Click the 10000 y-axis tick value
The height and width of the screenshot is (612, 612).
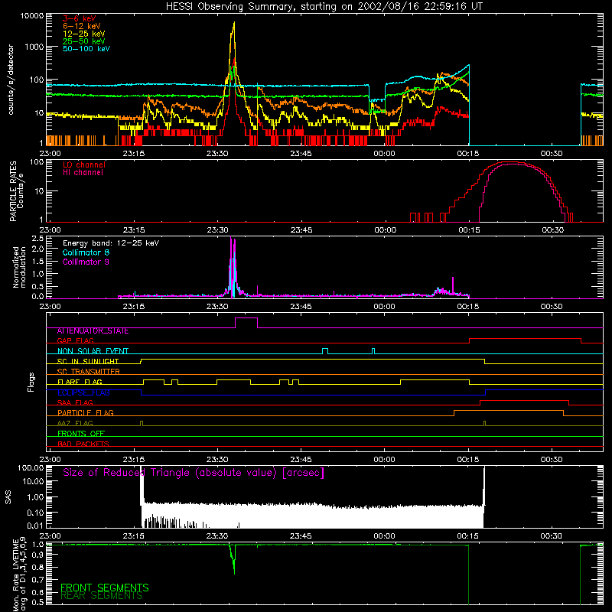pos(32,16)
